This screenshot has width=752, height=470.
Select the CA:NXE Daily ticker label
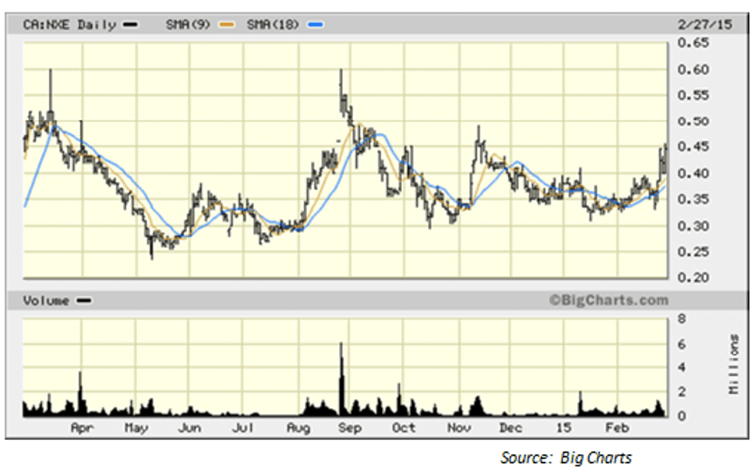(71, 25)
